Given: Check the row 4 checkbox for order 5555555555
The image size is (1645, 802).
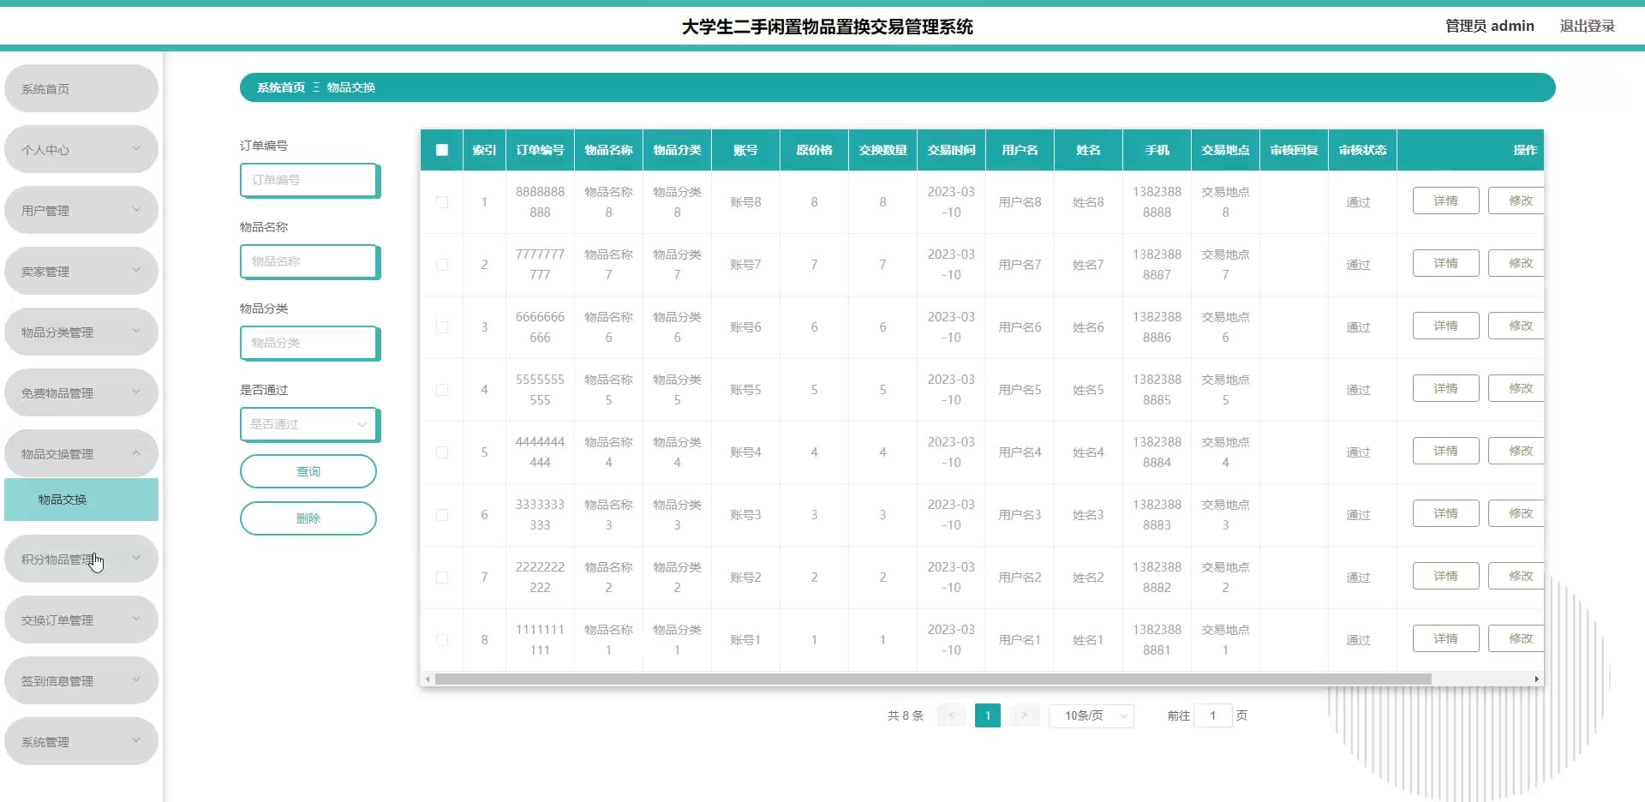Looking at the screenshot, I should pos(442,390).
